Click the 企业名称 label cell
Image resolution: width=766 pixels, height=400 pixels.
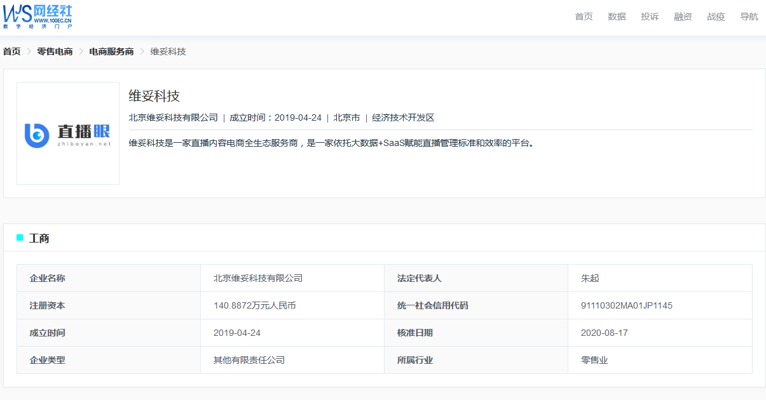pyautogui.click(x=109, y=278)
